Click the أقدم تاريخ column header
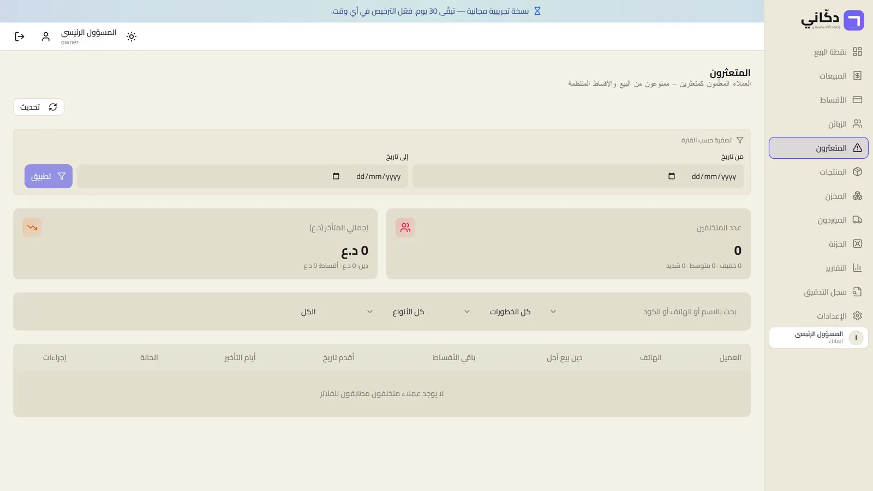 coord(338,357)
